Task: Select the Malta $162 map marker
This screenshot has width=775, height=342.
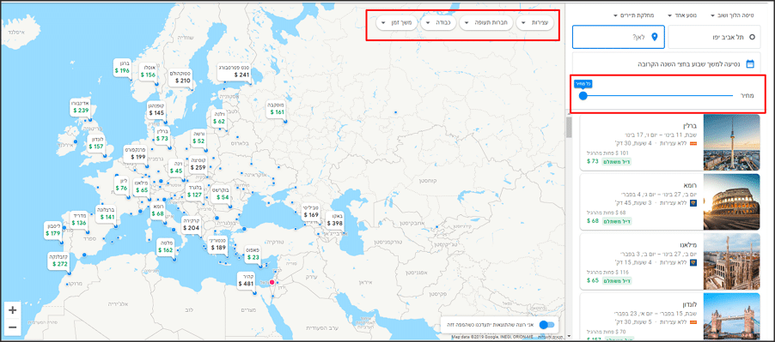Action: coord(165,246)
